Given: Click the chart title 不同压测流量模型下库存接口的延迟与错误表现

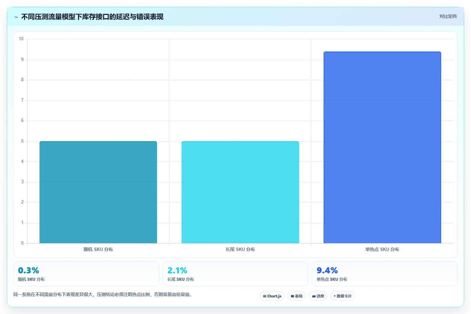Looking at the screenshot, I should 92,17.
